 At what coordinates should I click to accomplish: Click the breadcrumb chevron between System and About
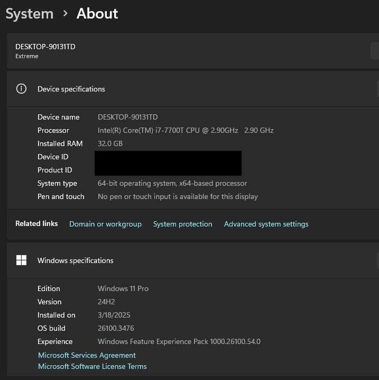[65, 13]
